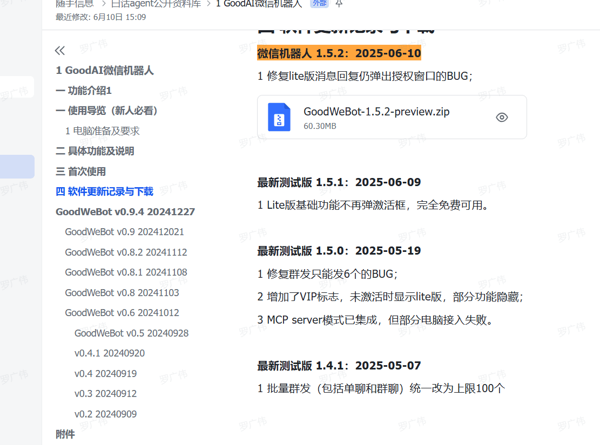Collapse the outline sidebar with double chevron
600x445 pixels.
click(60, 51)
